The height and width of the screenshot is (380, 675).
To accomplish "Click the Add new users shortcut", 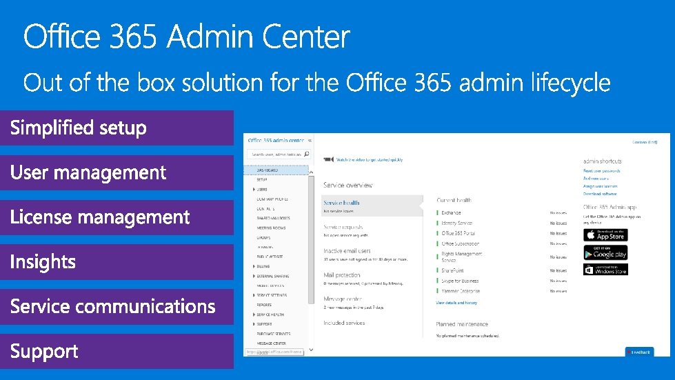I will click(596, 179).
